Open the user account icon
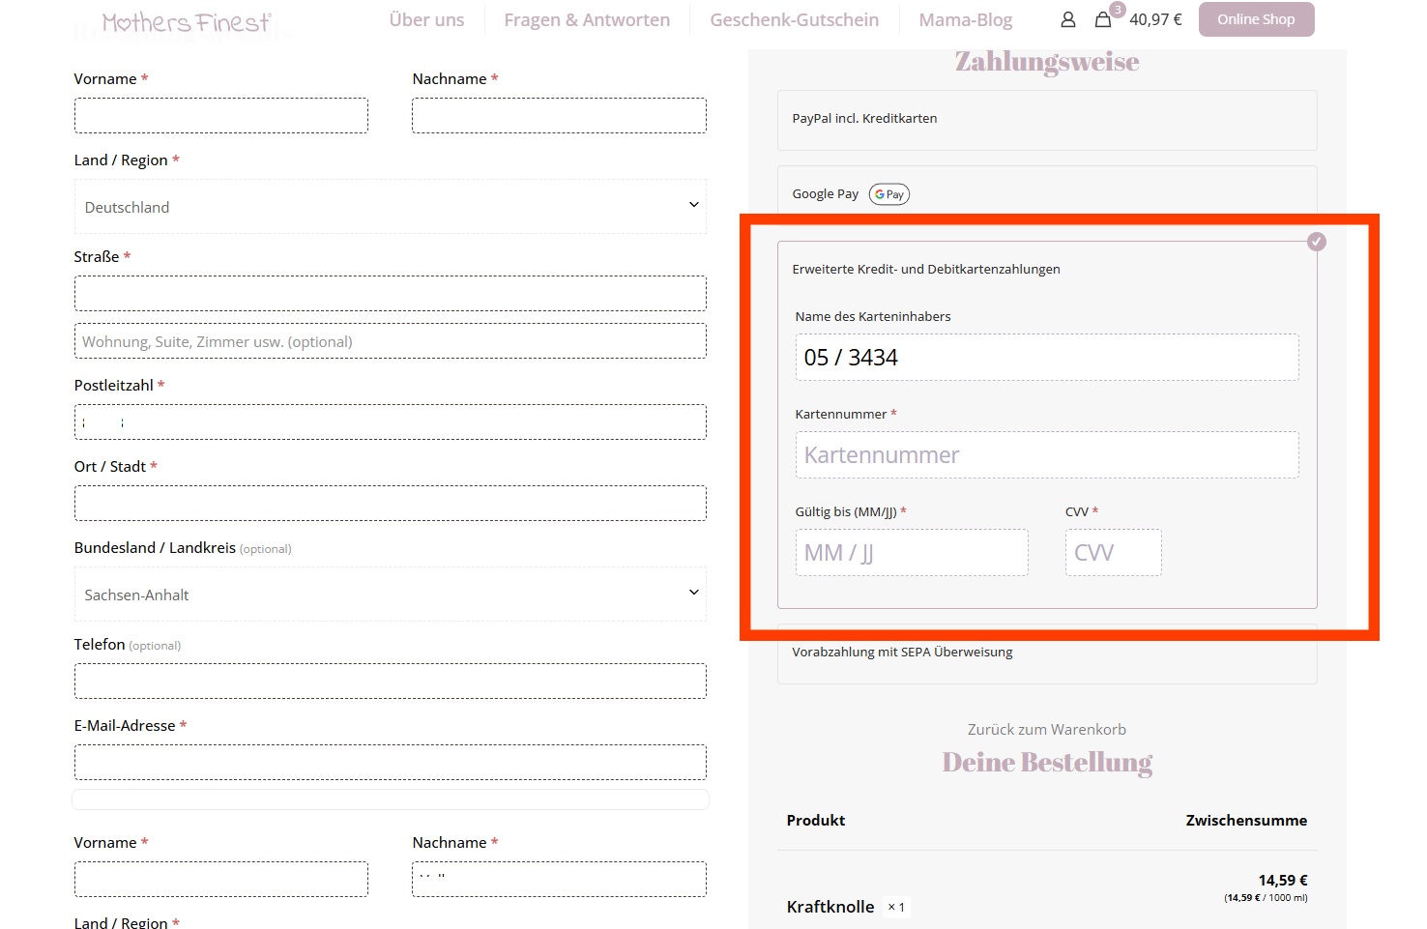 pyautogui.click(x=1067, y=19)
